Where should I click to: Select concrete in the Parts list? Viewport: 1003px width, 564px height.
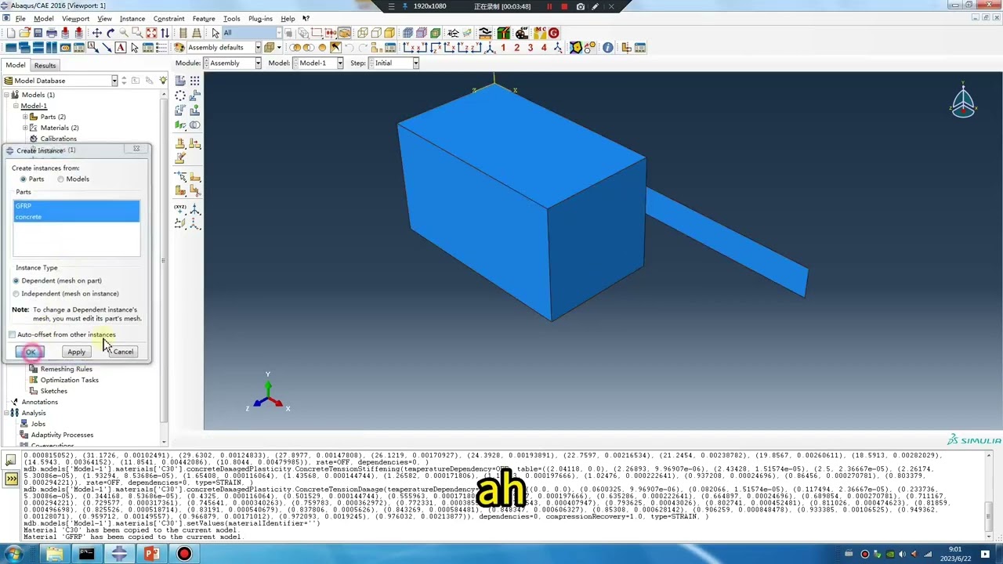click(x=77, y=217)
